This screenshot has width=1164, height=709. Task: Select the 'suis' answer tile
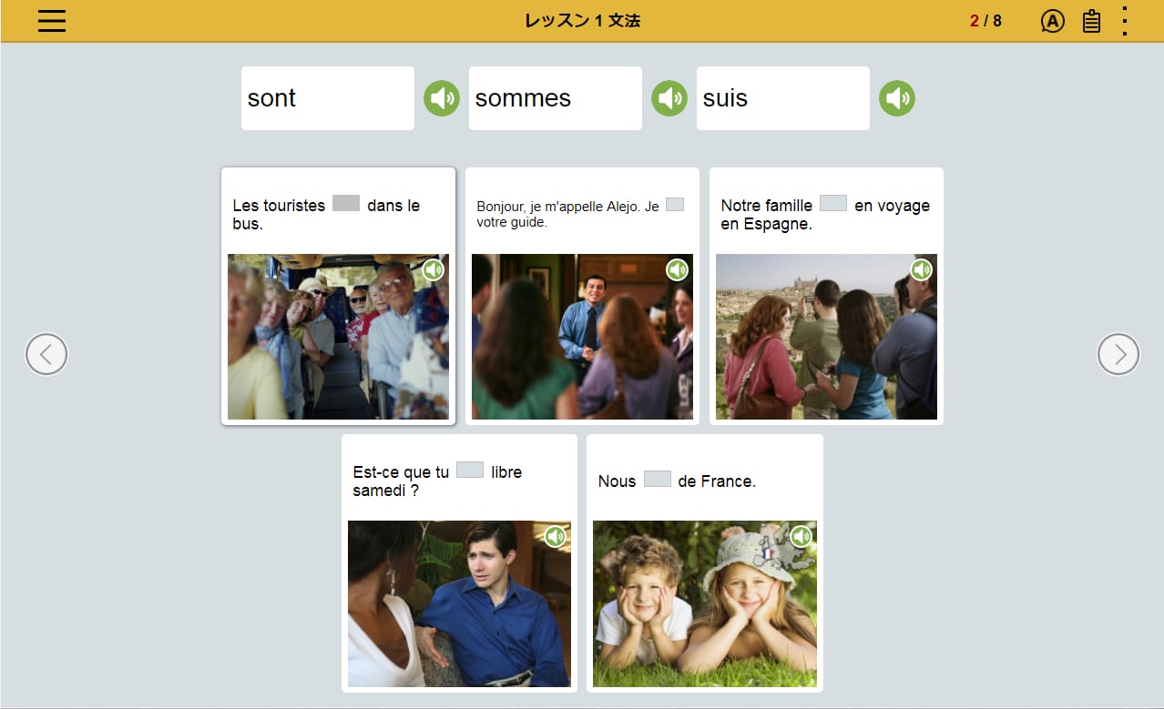coord(782,98)
